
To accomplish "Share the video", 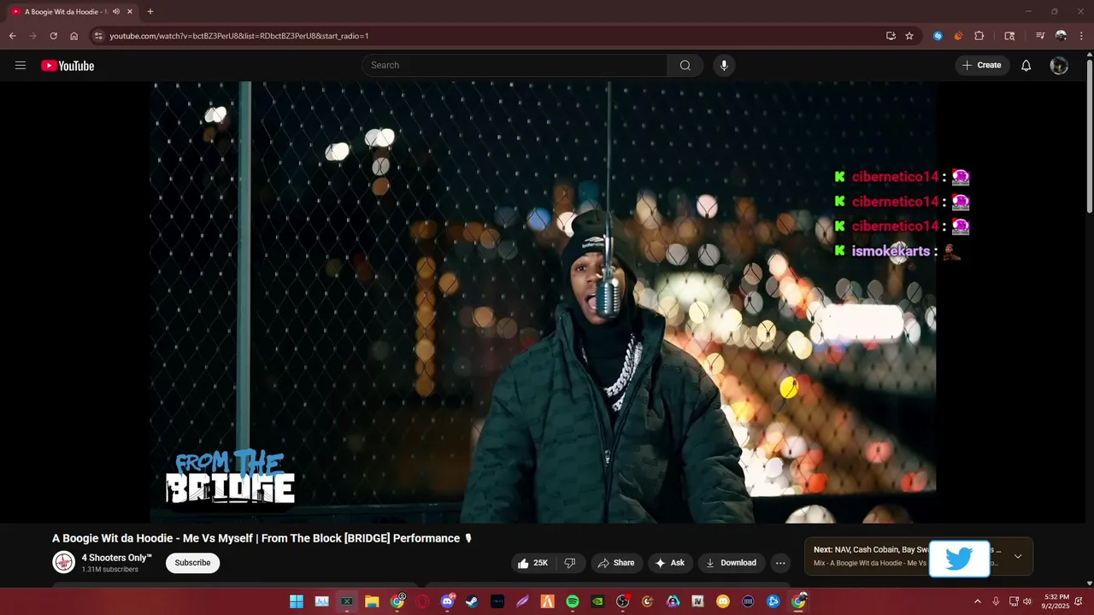I will (x=615, y=563).
